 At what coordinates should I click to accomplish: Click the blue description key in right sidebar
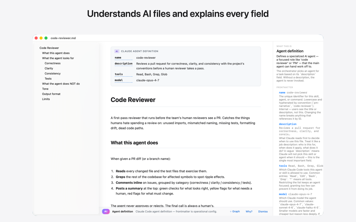(x=288, y=124)
